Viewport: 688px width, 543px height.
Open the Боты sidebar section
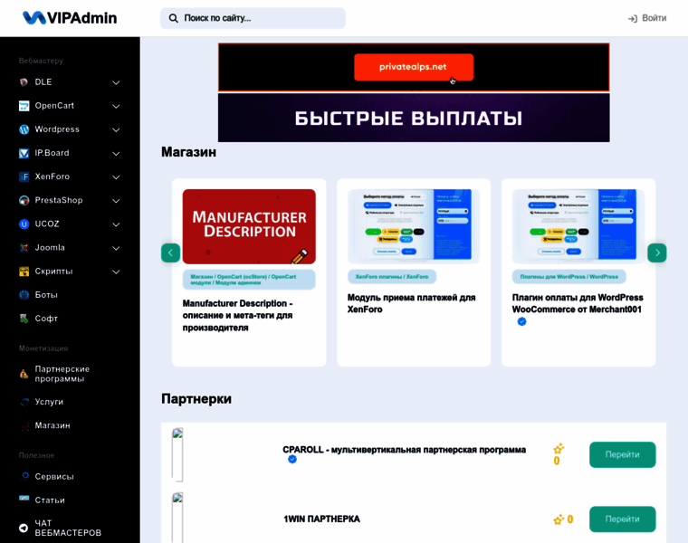46,295
